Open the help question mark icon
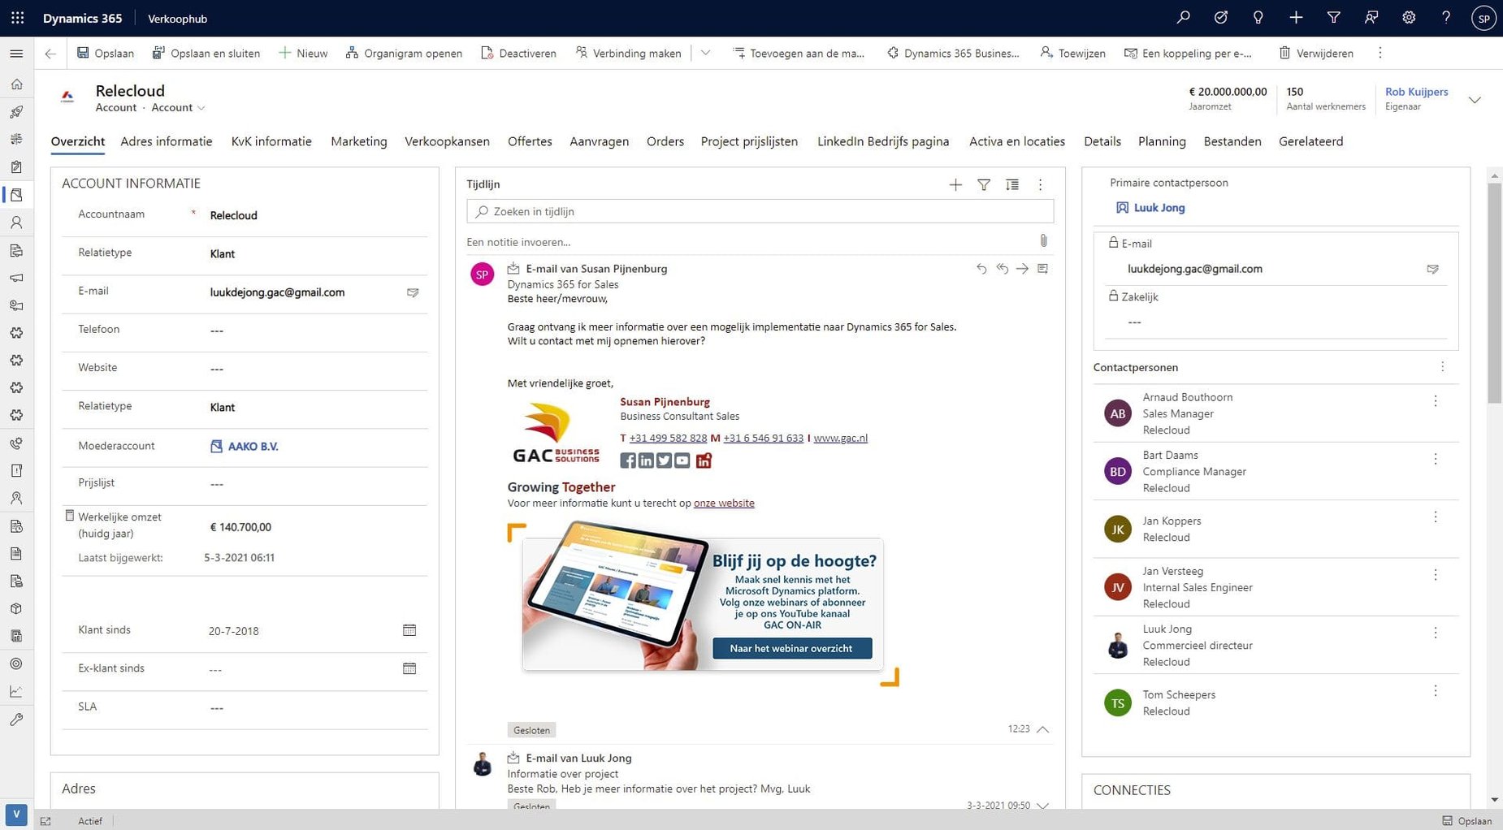This screenshot has height=830, width=1503. point(1446,18)
